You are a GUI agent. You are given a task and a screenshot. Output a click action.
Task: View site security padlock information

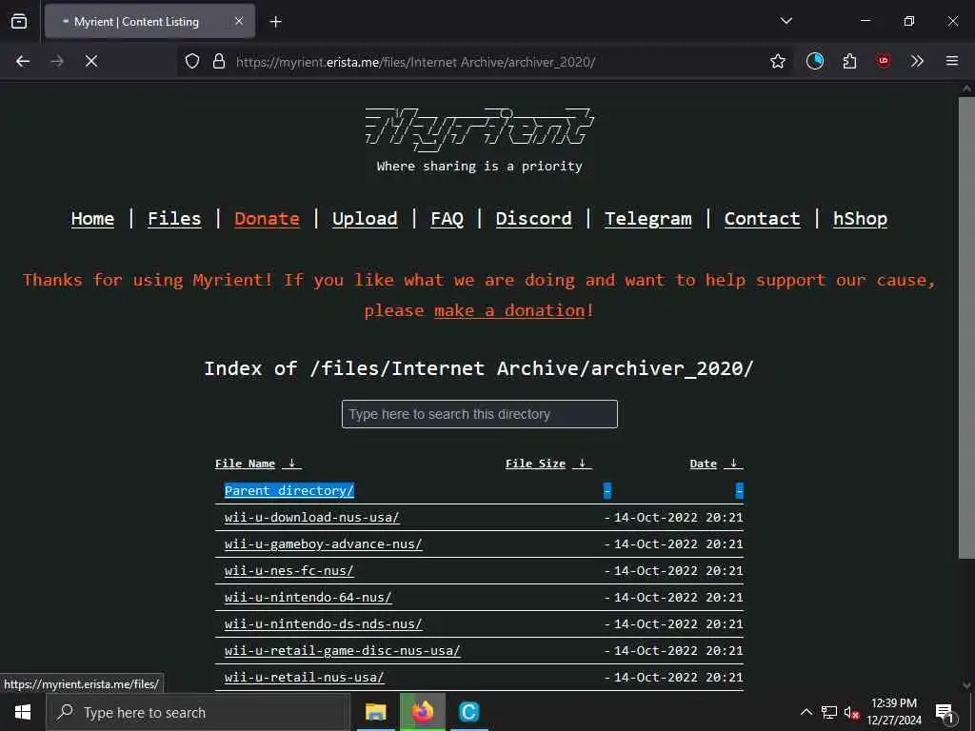(x=219, y=61)
